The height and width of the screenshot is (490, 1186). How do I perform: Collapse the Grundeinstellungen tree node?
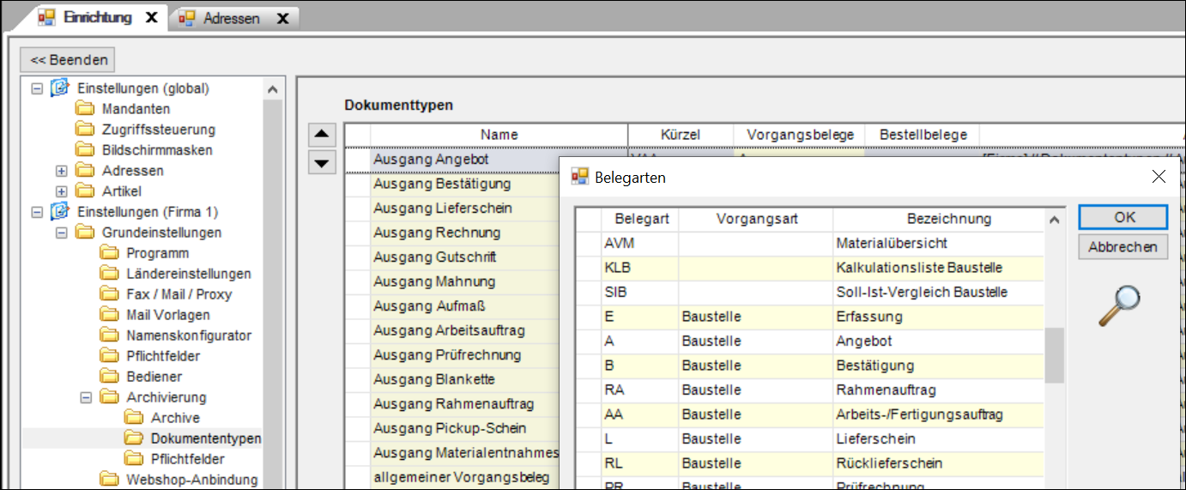click(x=61, y=233)
